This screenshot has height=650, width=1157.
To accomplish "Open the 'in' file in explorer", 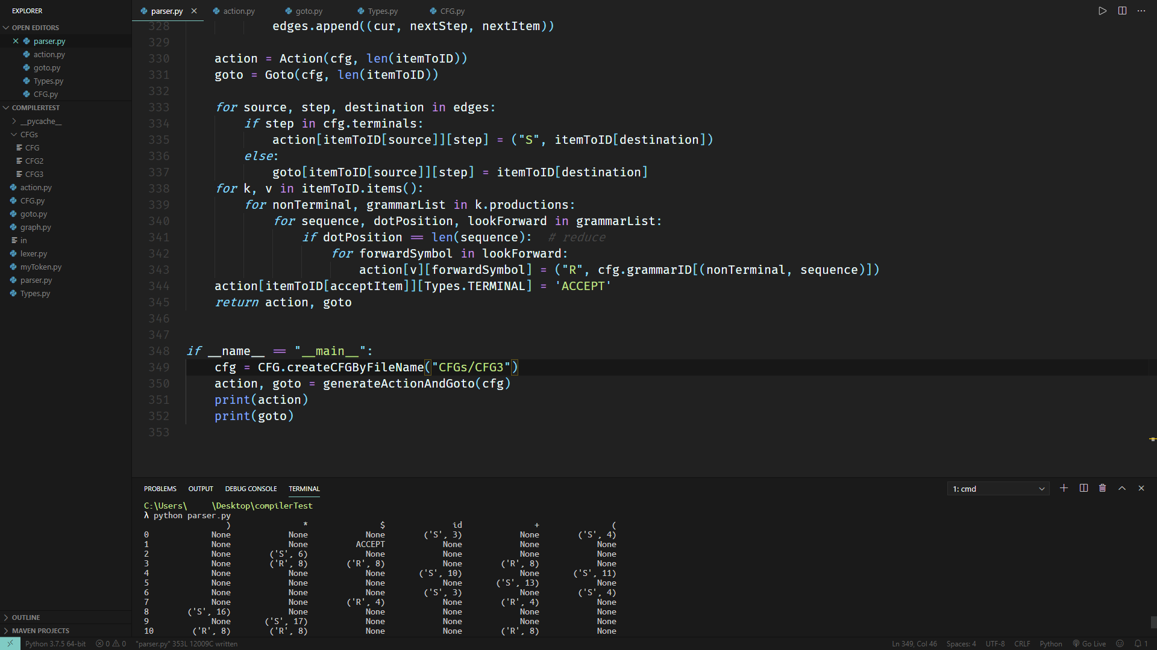I will 65,240.
